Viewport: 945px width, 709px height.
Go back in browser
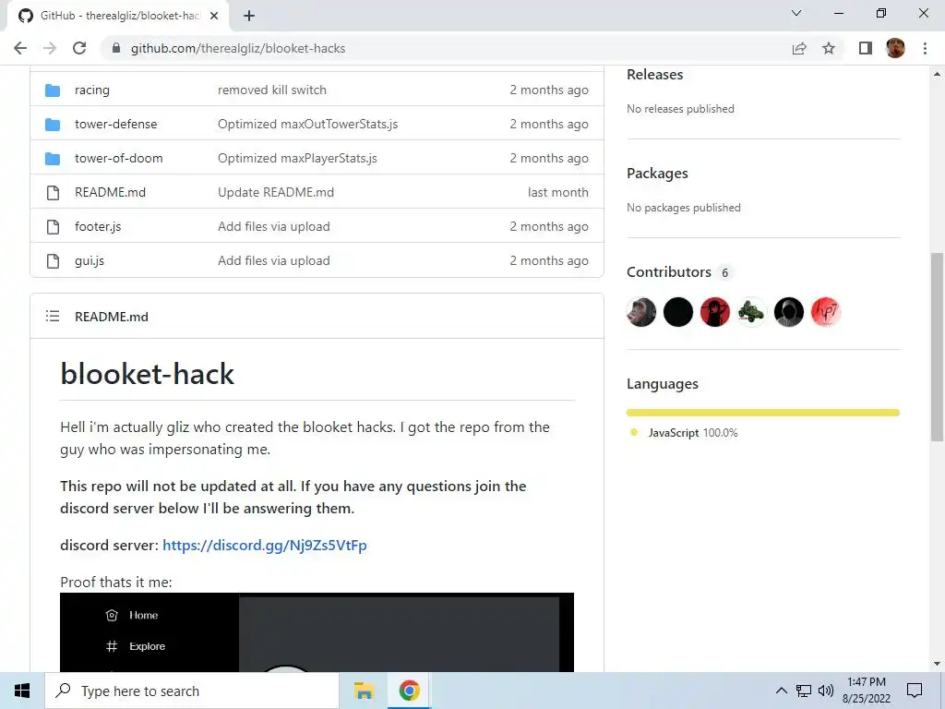[20, 48]
